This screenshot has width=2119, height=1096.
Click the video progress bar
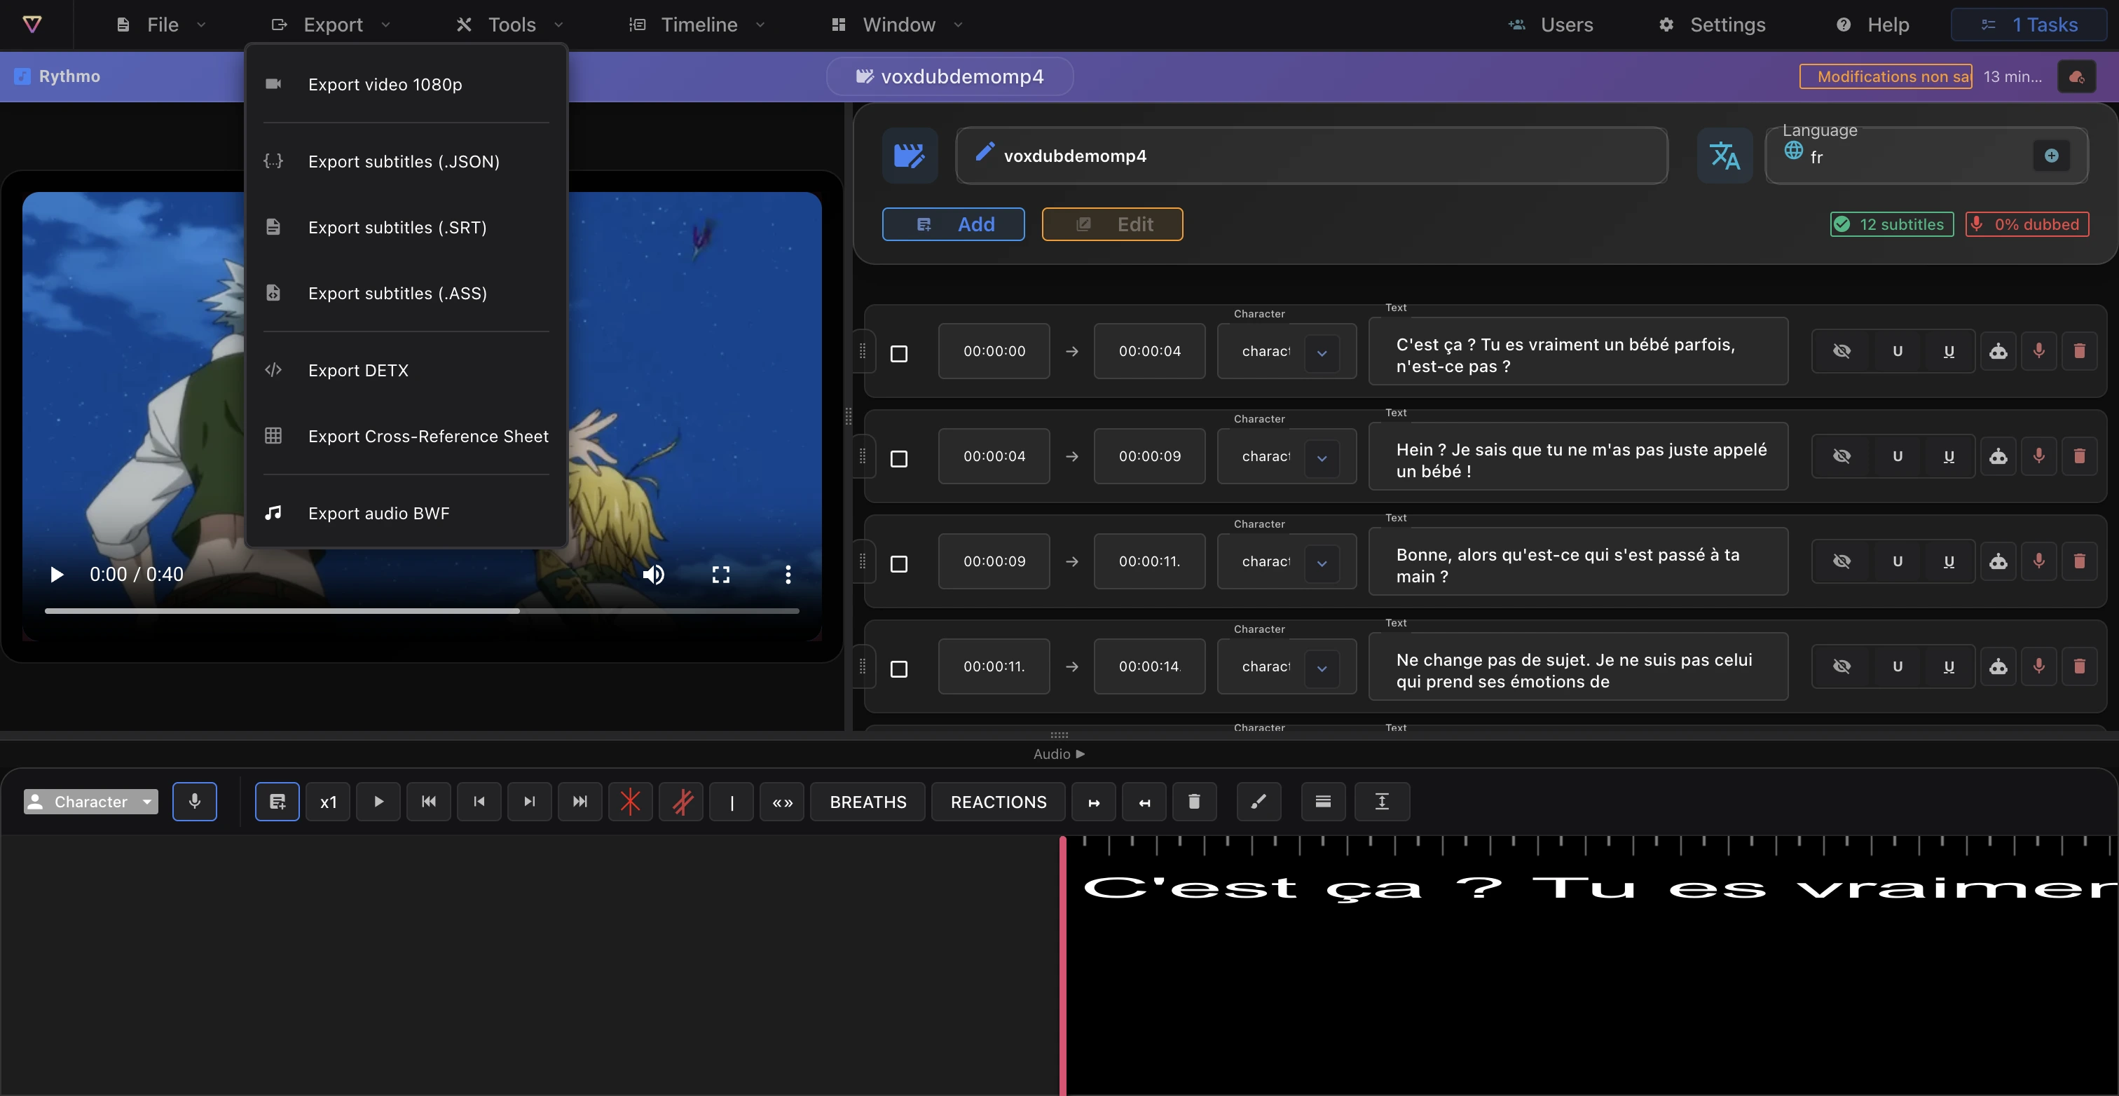click(422, 610)
